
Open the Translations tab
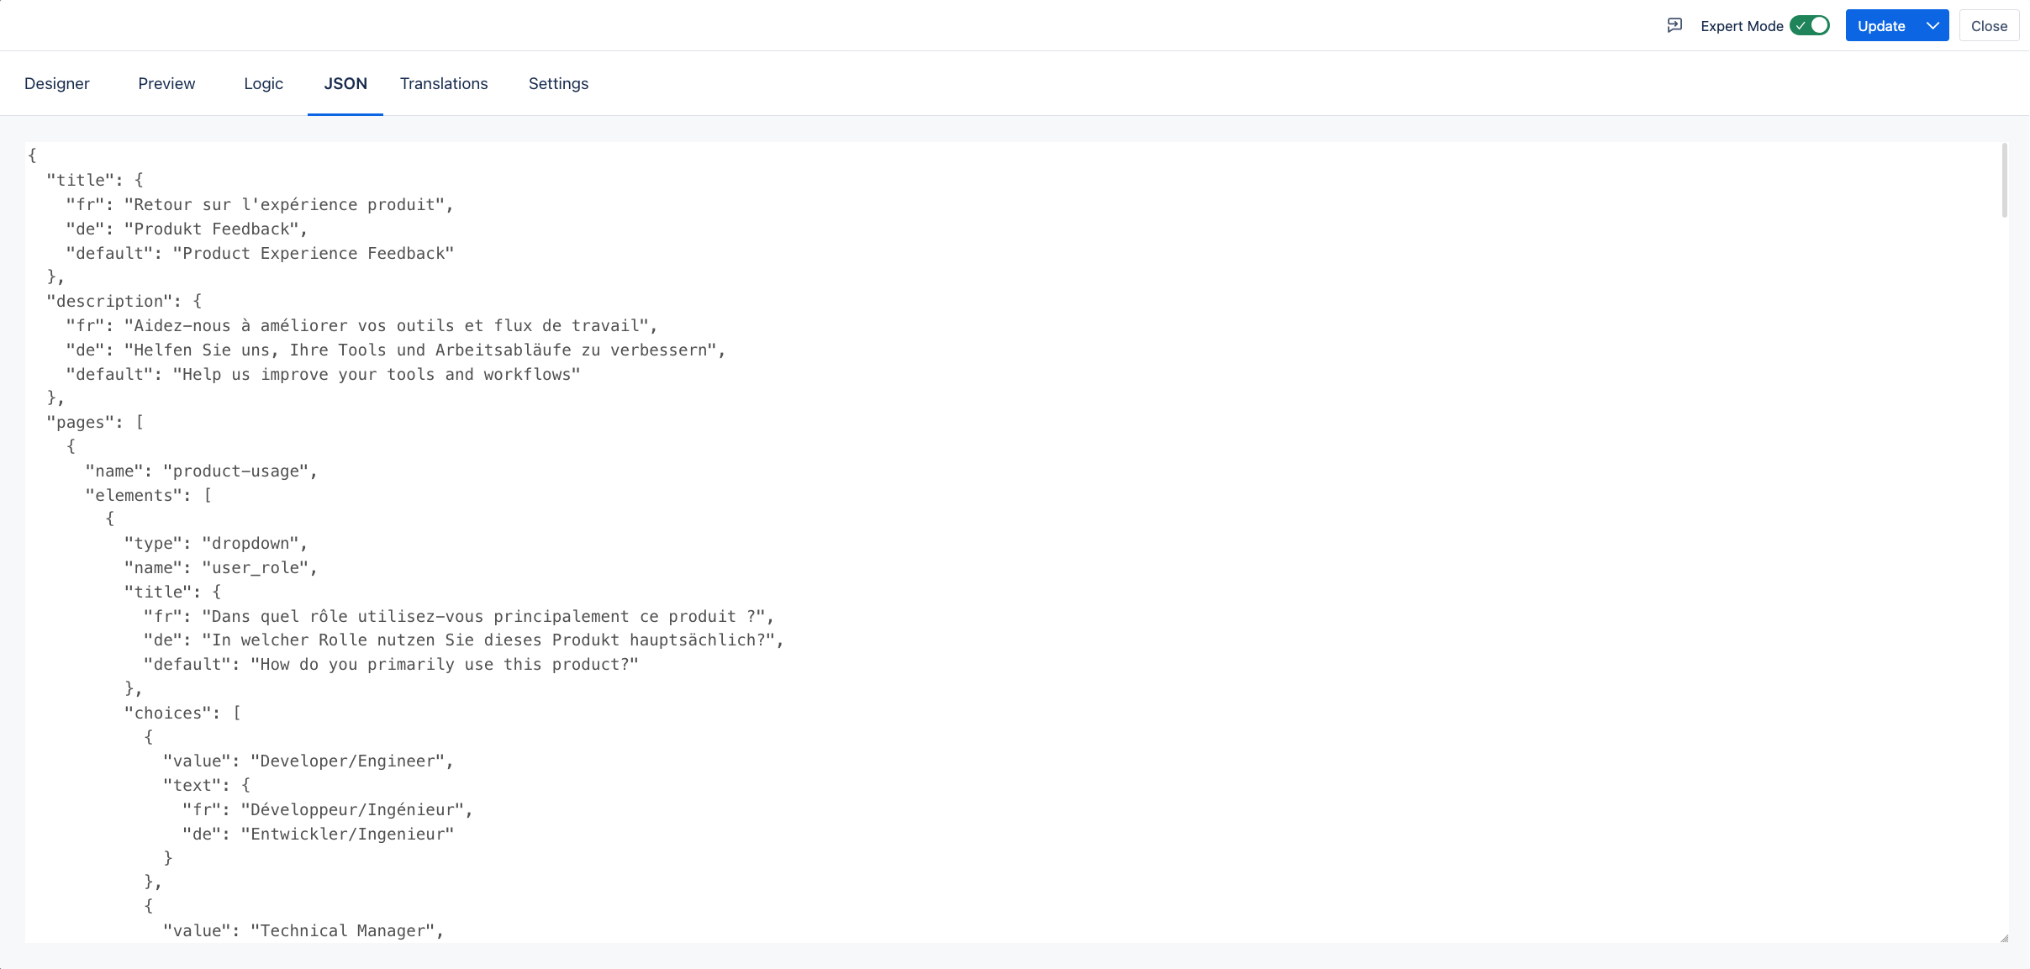point(444,83)
